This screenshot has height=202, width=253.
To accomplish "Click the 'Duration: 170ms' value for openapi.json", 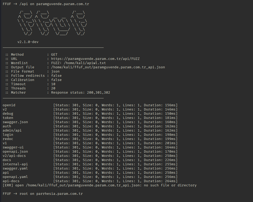I will (x=160, y=151).
